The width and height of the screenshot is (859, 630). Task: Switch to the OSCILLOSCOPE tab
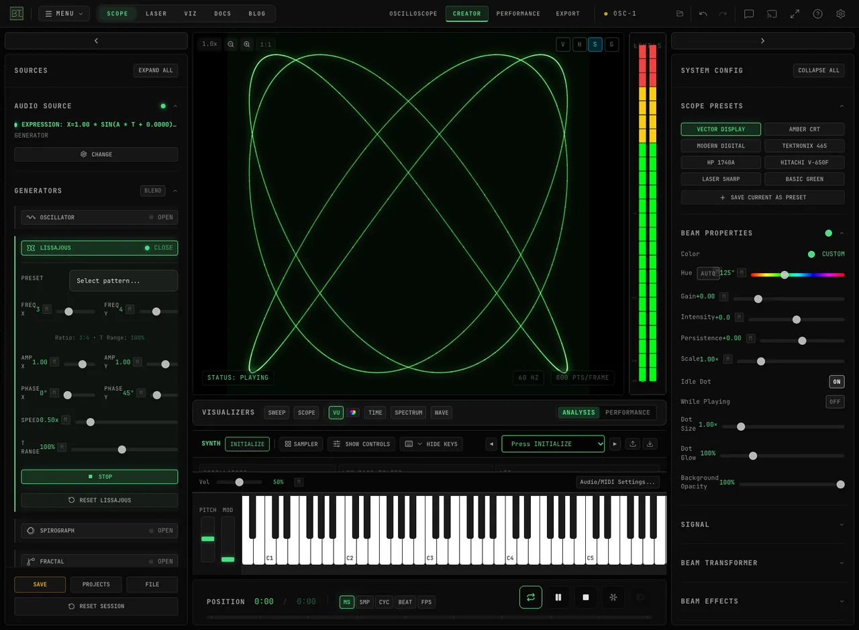(413, 13)
